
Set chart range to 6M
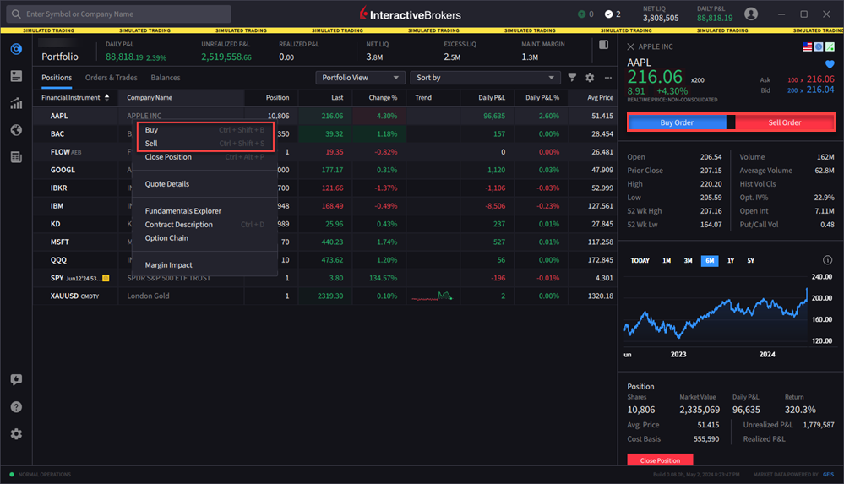click(x=710, y=260)
